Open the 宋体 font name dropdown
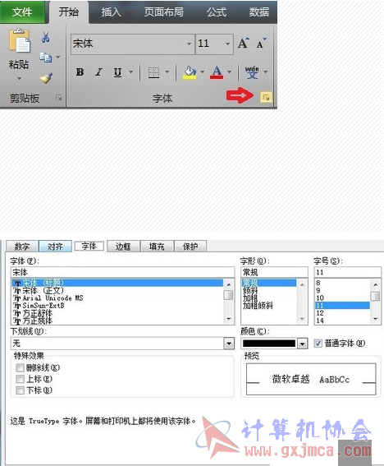The width and height of the screenshot is (384, 466). pos(189,44)
